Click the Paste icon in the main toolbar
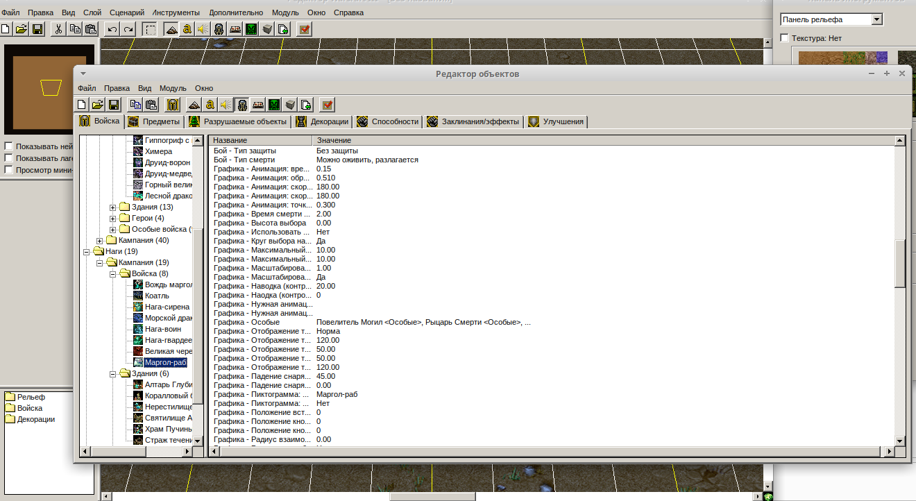The width and height of the screenshot is (916, 501). [x=91, y=29]
